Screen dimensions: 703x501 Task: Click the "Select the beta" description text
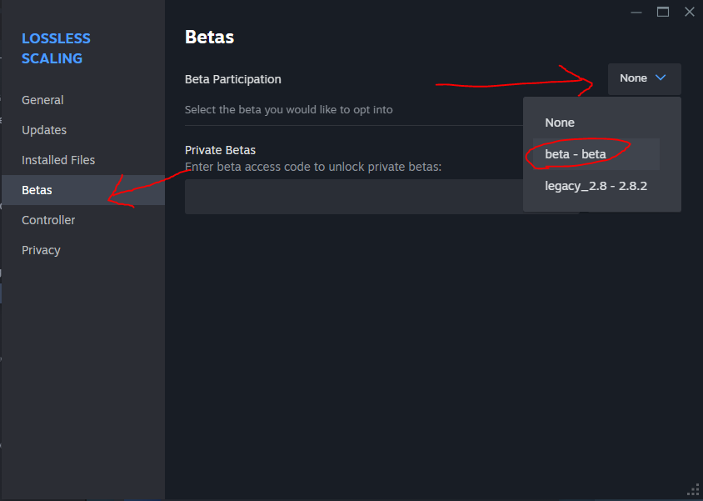[288, 109]
